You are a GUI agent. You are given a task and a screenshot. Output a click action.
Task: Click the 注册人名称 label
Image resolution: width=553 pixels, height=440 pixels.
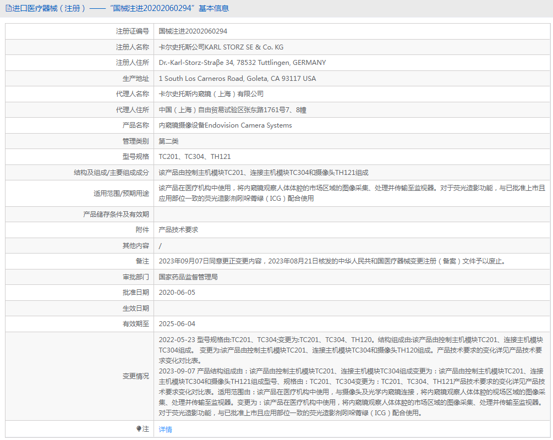pyautogui.click(x=133, y=47)
